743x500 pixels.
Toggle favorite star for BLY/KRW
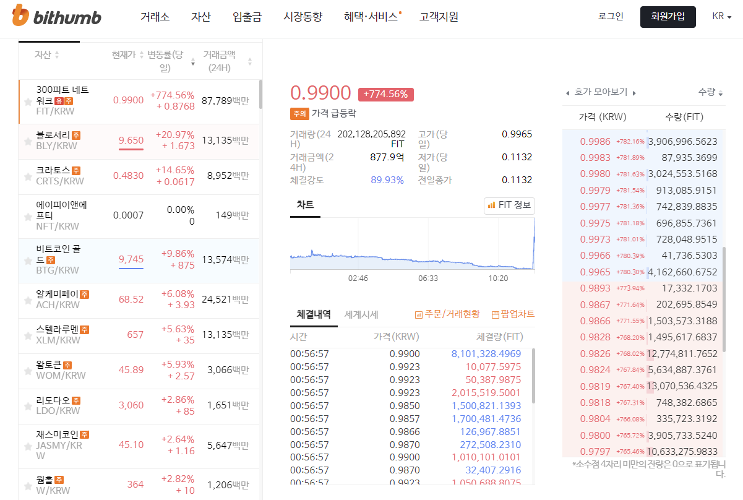(28, 142)
